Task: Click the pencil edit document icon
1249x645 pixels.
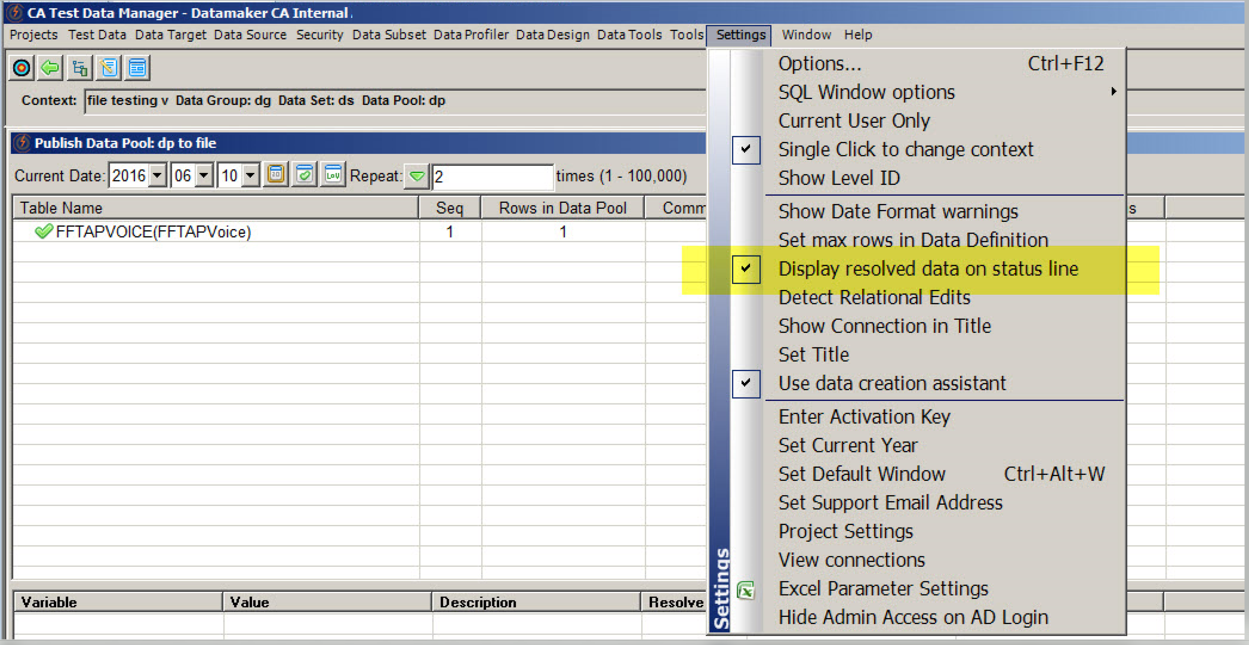Action: [109, 68]
